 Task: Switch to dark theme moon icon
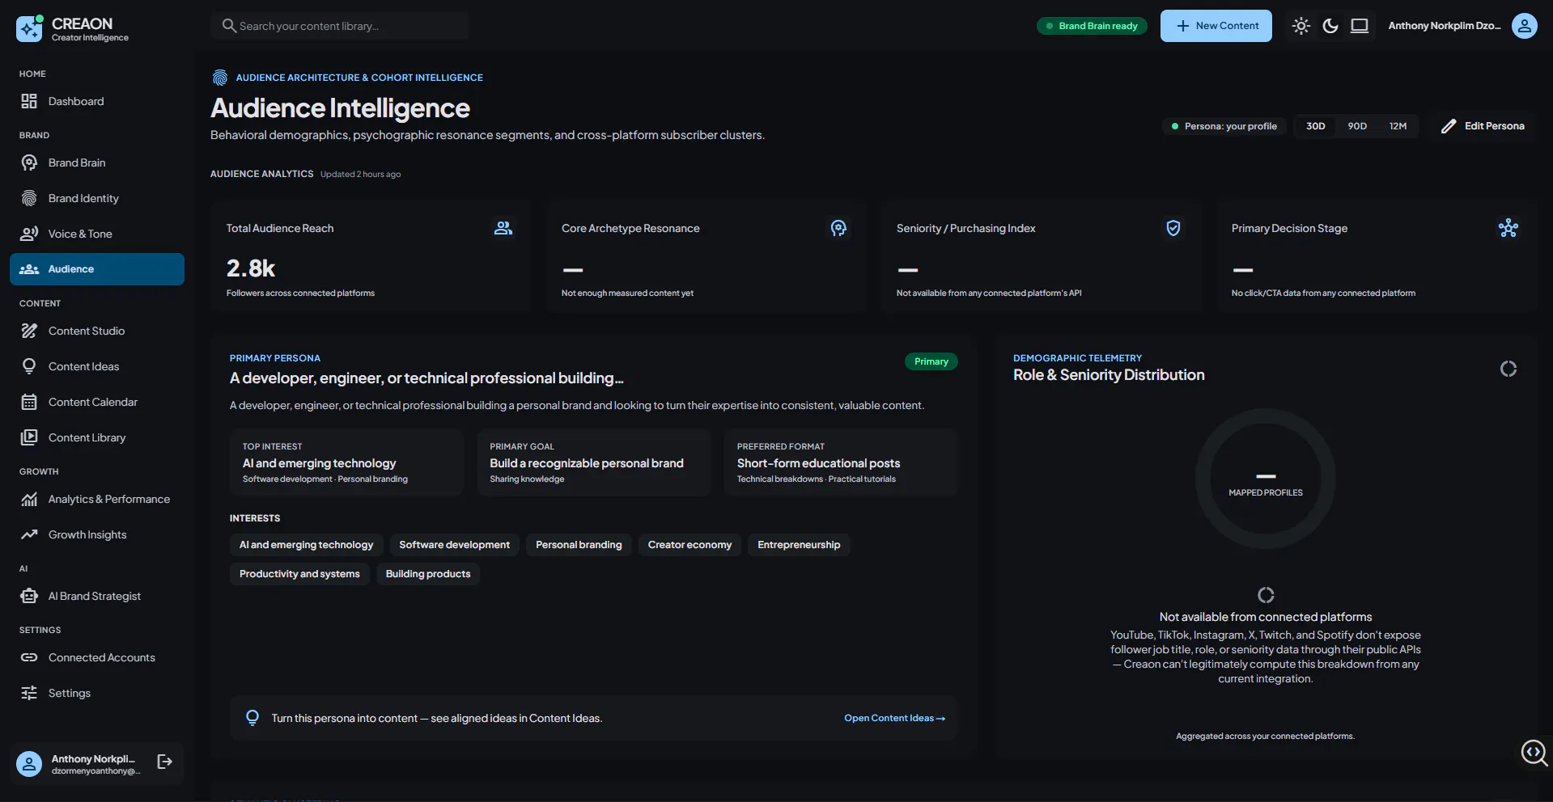[x=1330, y=26]
